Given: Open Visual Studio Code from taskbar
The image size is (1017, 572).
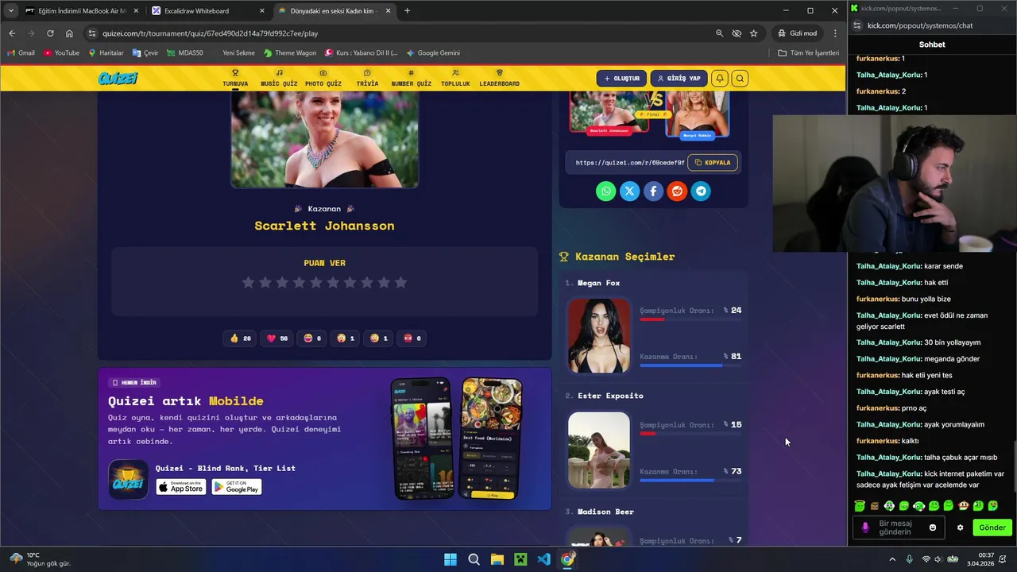Looking at the screenshot, I should [x=543, y=559].
